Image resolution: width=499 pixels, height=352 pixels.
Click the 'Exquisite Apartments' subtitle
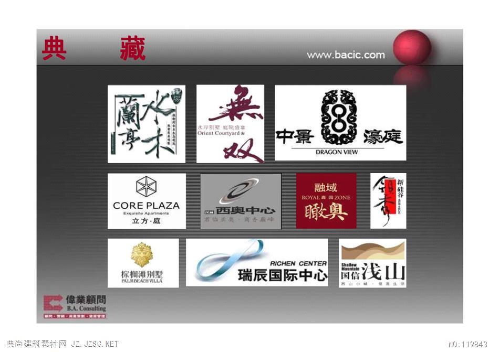tap(146, 214)
